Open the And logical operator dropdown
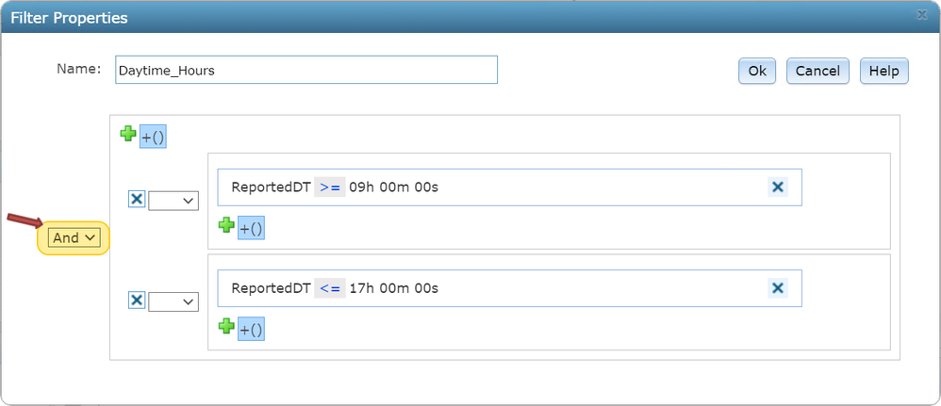Image resolution: width=941 pixels, height=406 pixels. pos(74,238)
